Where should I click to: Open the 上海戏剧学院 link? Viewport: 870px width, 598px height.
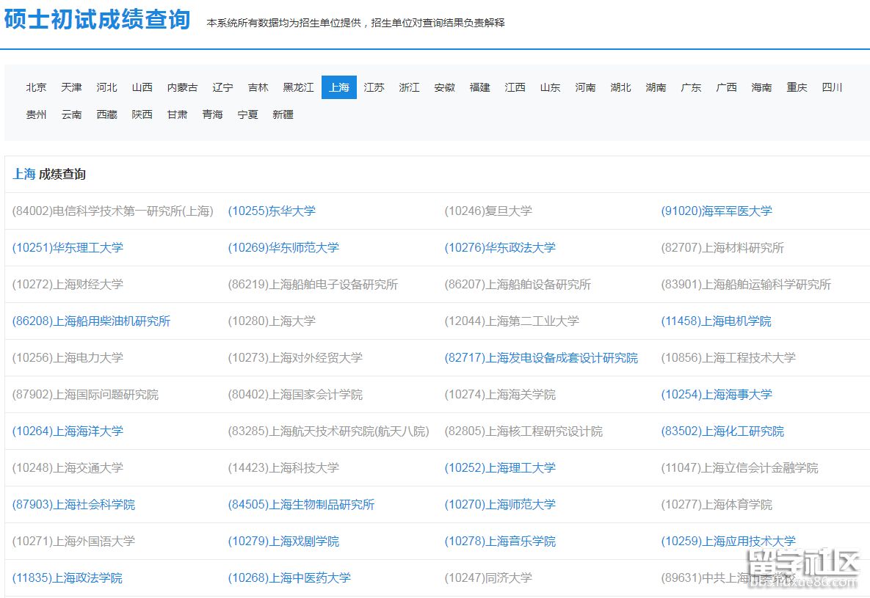[281, 541]
